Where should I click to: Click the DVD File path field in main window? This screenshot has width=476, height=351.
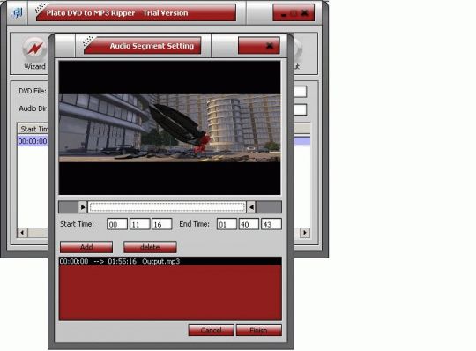(301, 92)
